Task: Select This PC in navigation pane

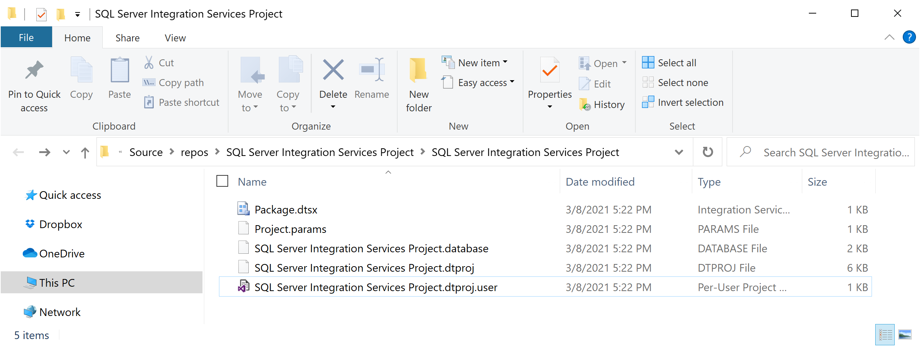Action: click(x=101, y=282)
